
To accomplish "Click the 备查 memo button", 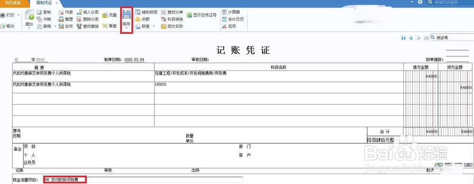I will point(110,26).
